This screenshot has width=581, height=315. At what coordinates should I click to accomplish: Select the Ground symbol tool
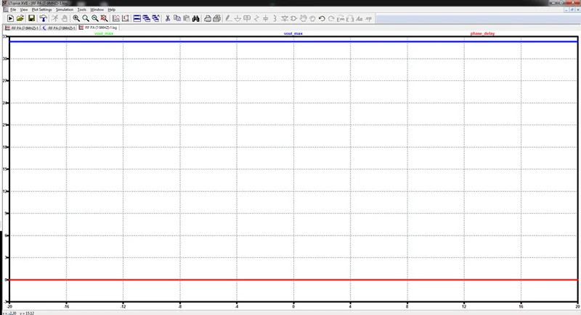tap(238, 18)
